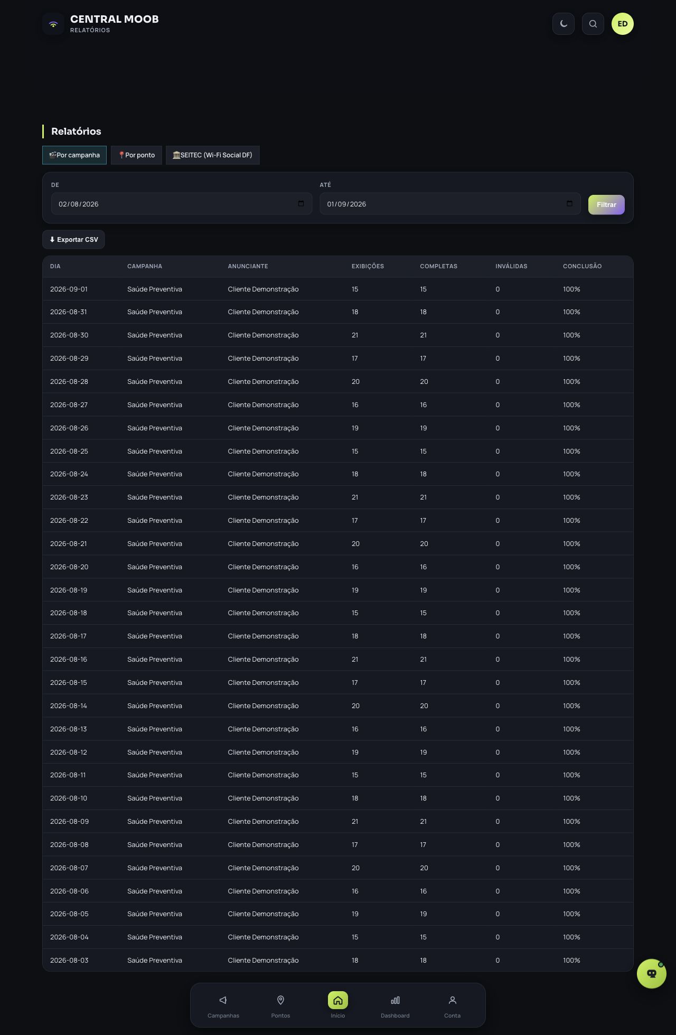Click the Filtrar button
Image resolution: width=676 pixels, height=1035 pixels.
[x=606, y=205]
